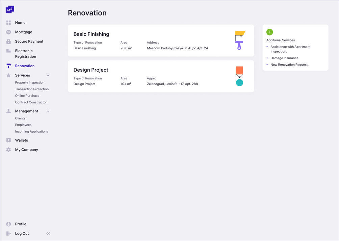Click the Secure Payment lock icon

pos(8,42)
